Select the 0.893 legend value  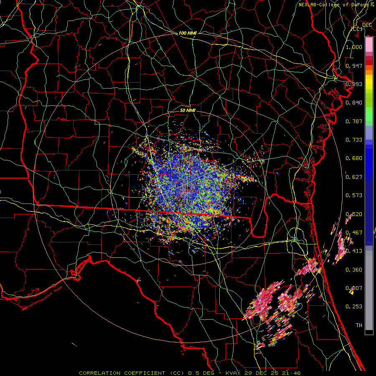point(354,84)
